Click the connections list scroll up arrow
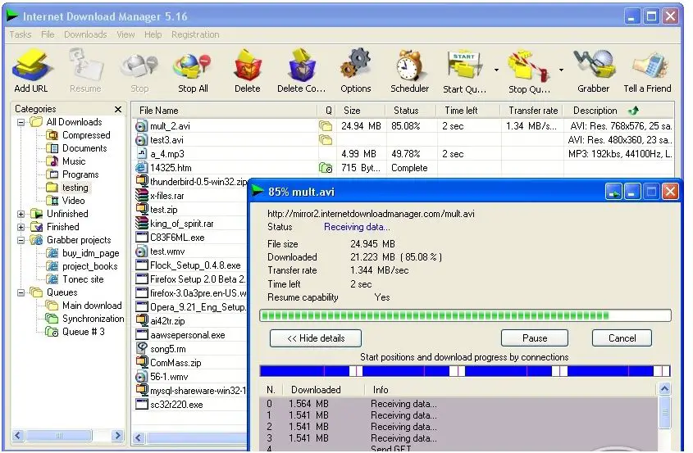Viewport: 693px width, 453px height. click(665, 389)
